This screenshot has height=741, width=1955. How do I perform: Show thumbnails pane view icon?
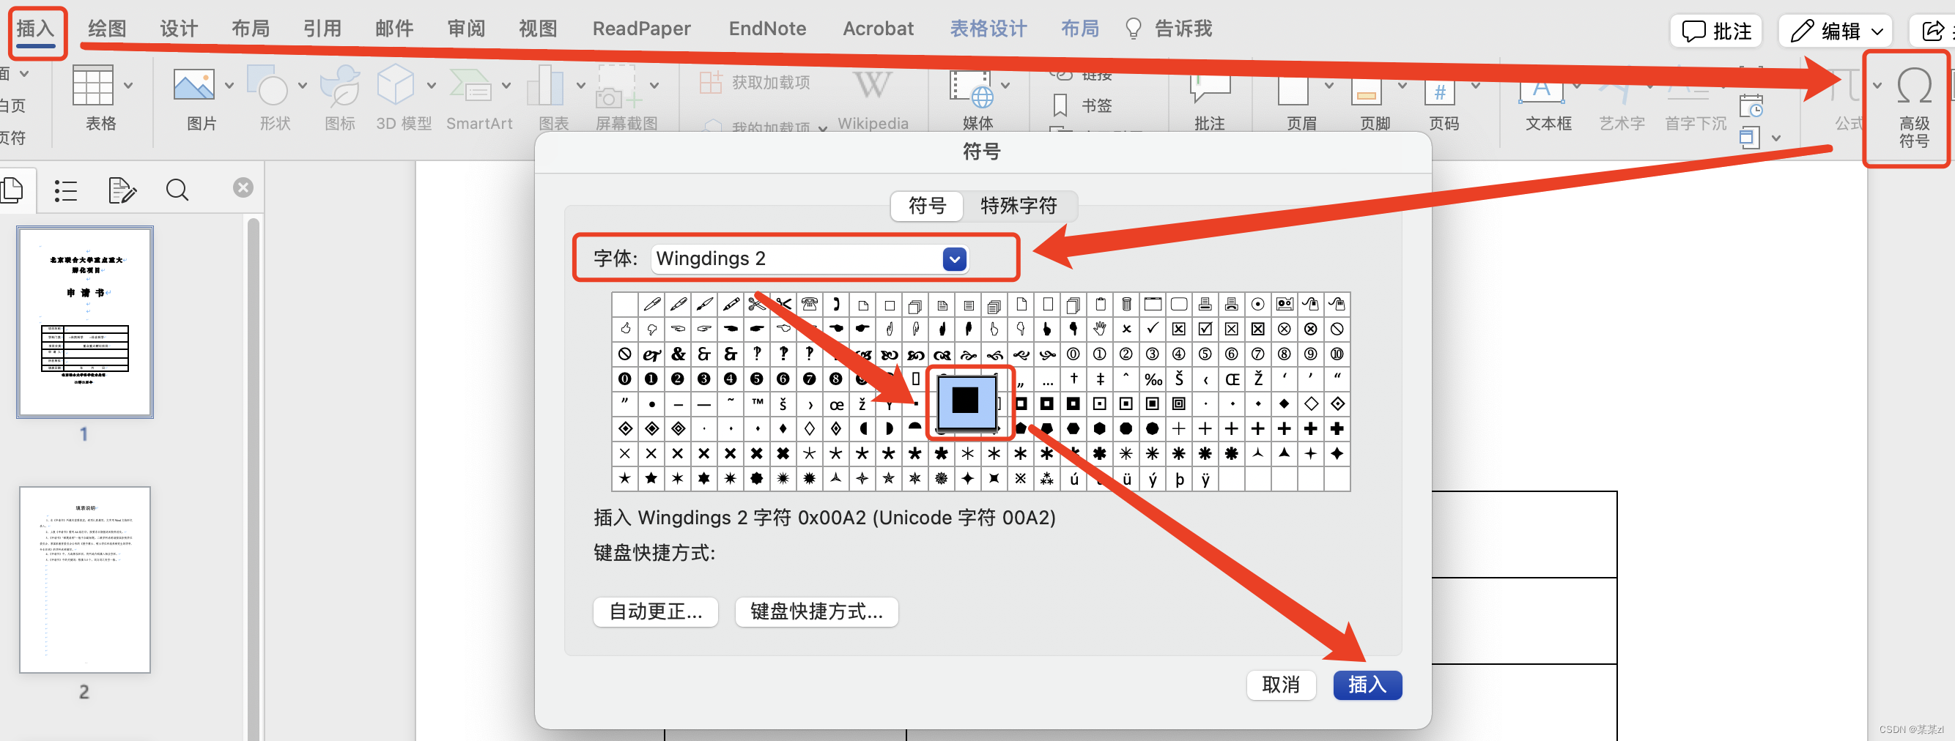pos(12,190)
